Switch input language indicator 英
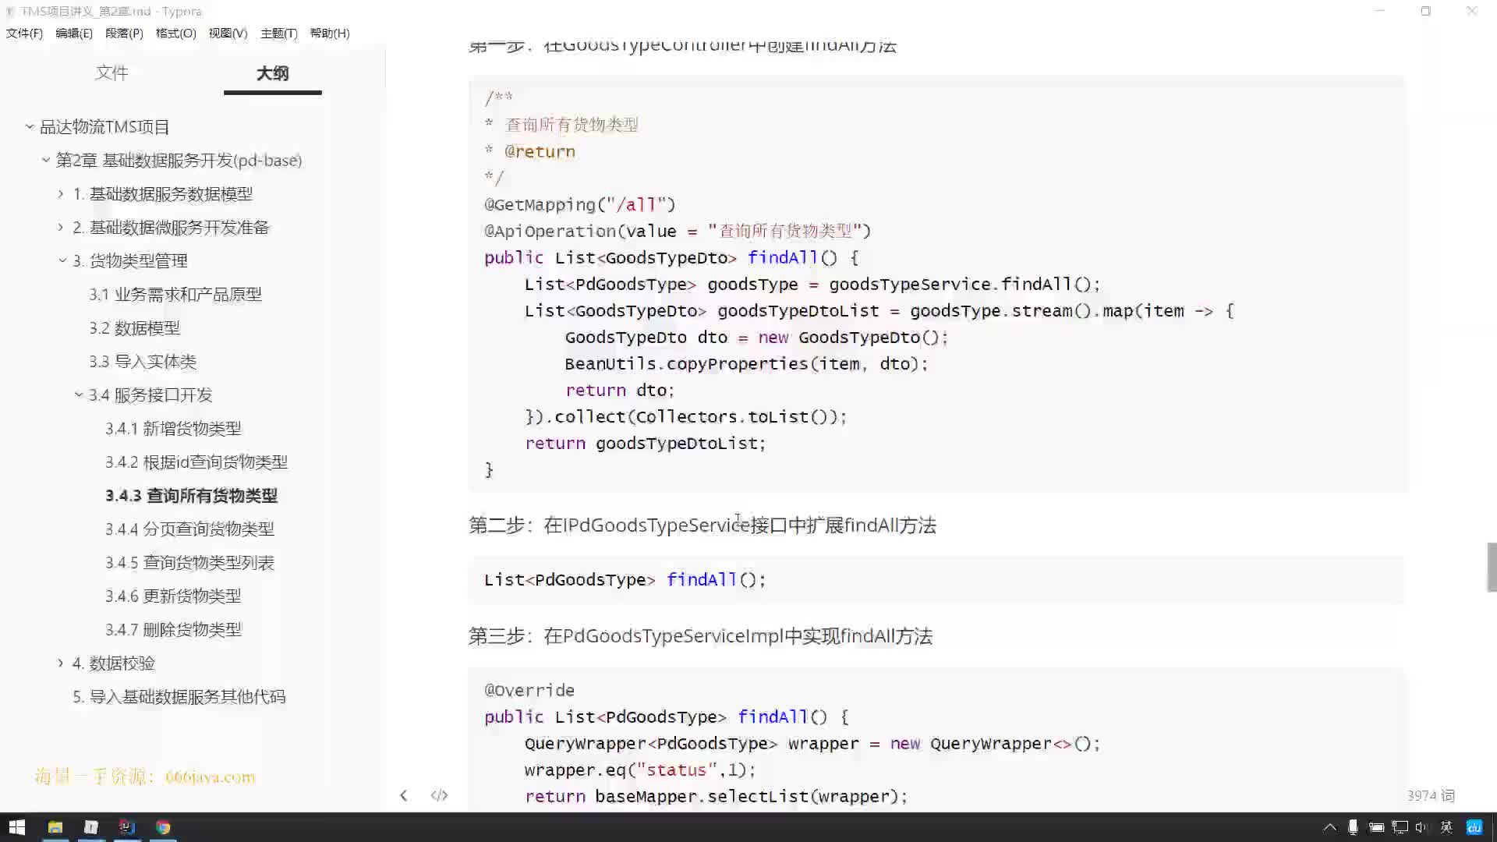This screenshot has width=1497, height=842. (x=1446, y=827)
